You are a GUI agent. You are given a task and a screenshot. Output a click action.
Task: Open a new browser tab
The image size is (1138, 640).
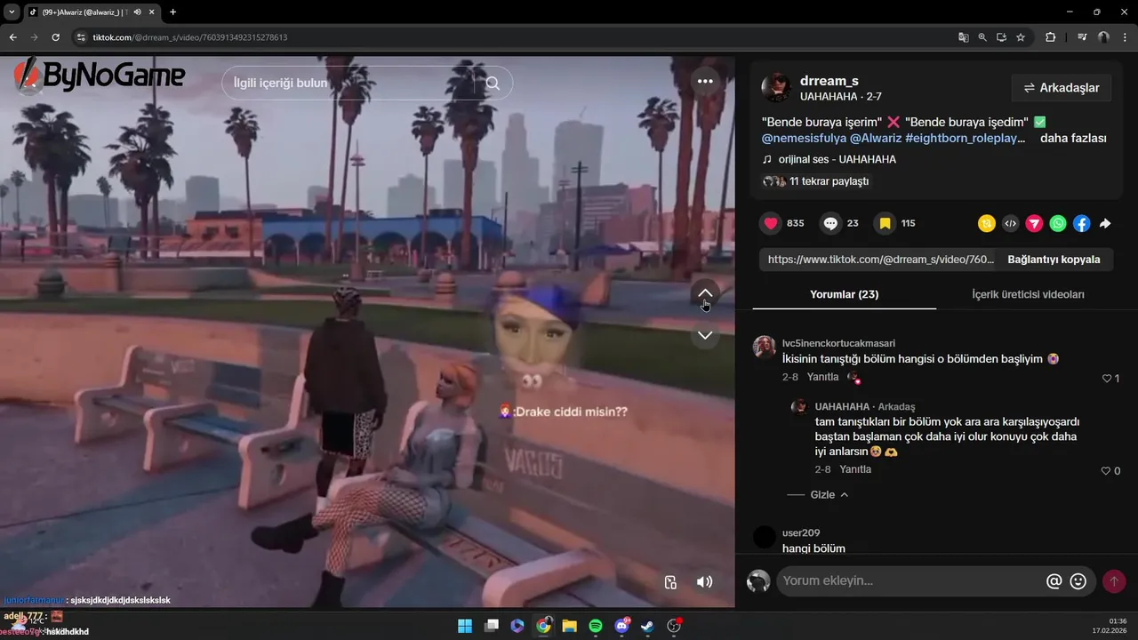tap(172, 12)
